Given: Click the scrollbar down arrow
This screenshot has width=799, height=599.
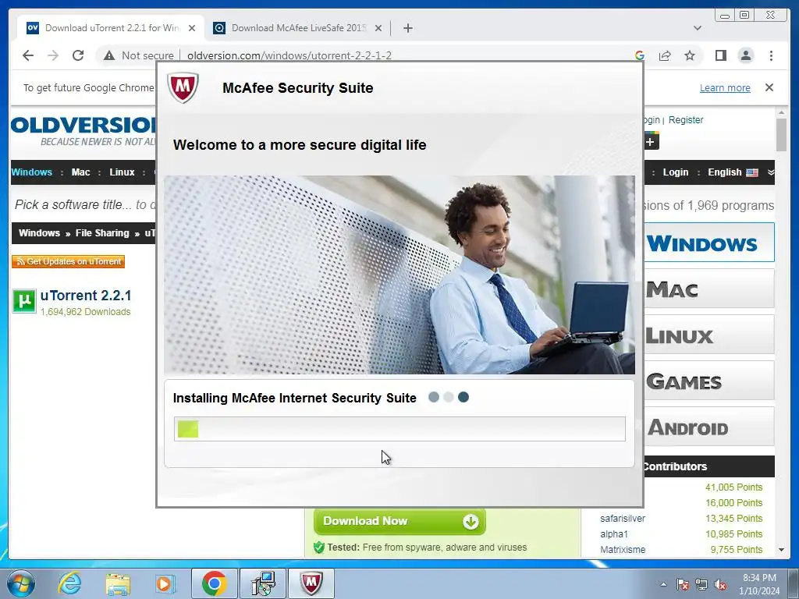Looking at the screenshot, I should [x=781, y=550].
